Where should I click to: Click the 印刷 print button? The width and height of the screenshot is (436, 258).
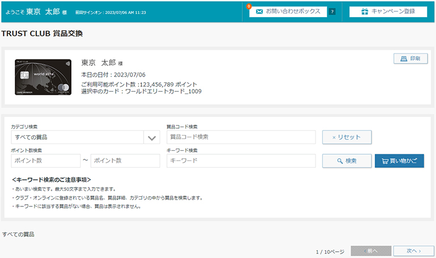pos(410,58)
